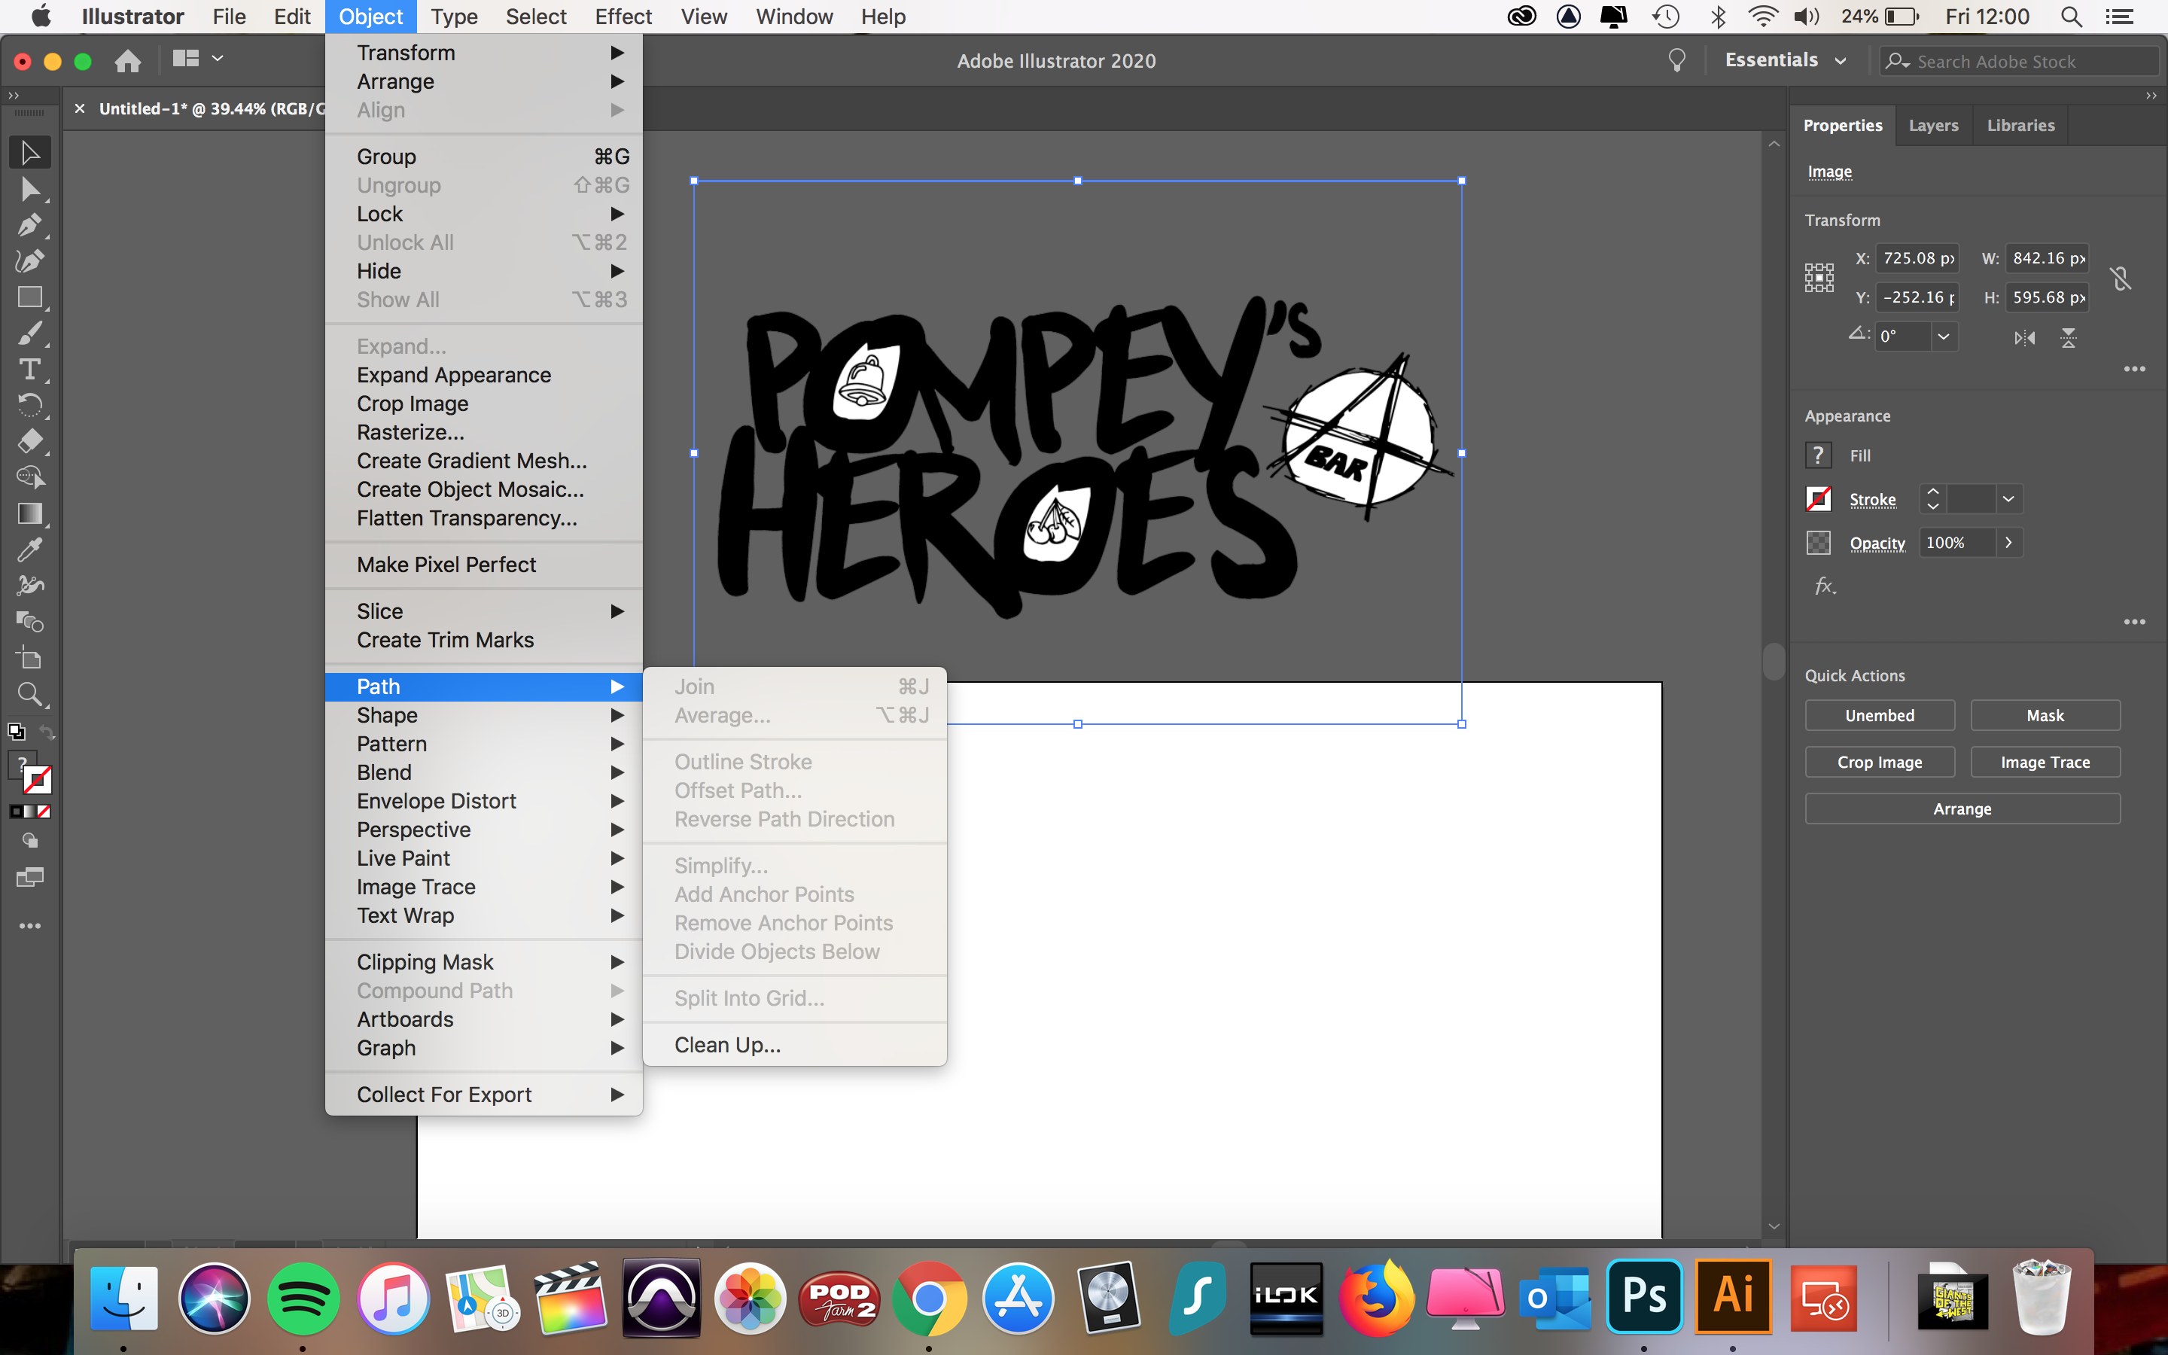2168x1355 pixels.
Task: Open the effects (fx) menu in Appearance
Action: point(1825,586)
